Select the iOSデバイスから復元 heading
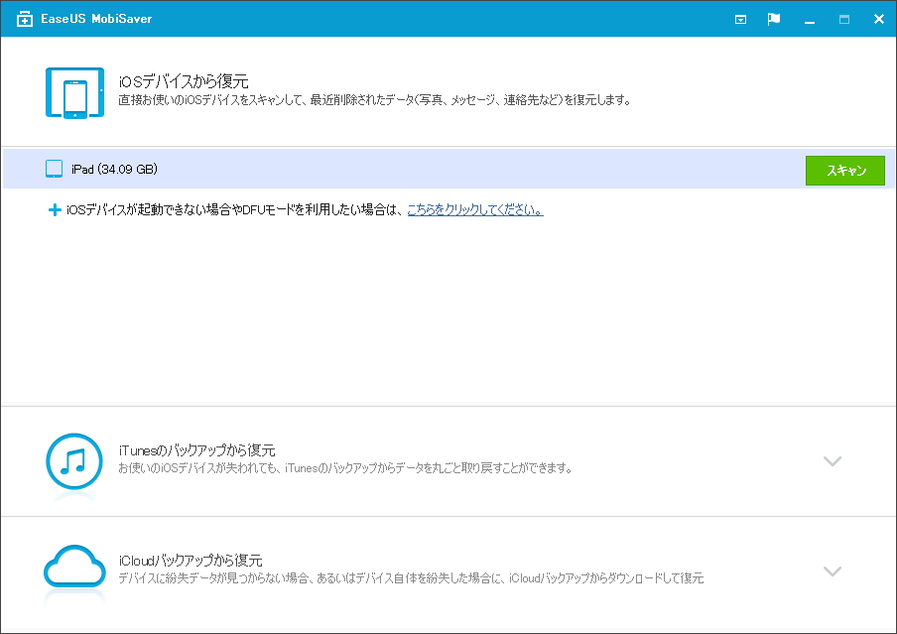The height and width of the screenshot is (634, 897). coord(184,81)
